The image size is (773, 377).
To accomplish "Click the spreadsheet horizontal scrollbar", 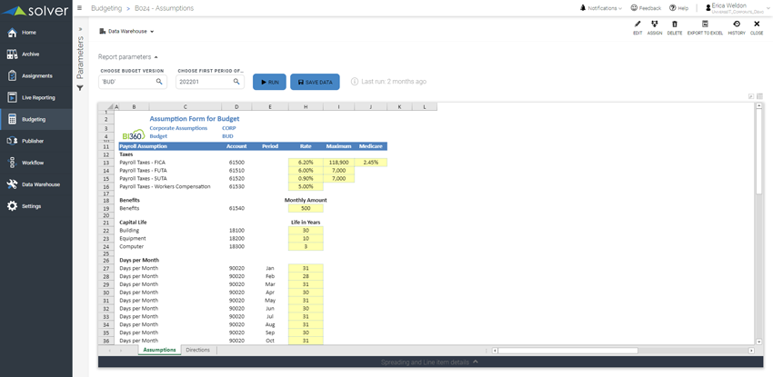I will pyautogui.click(x=618, y=350).
